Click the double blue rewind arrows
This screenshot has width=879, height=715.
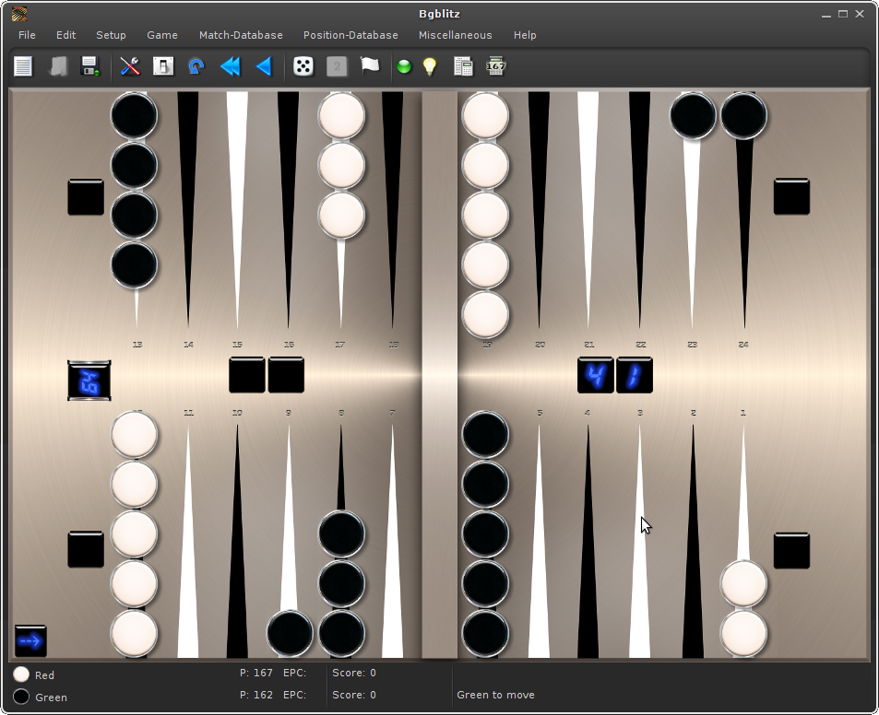pos(230,66)
